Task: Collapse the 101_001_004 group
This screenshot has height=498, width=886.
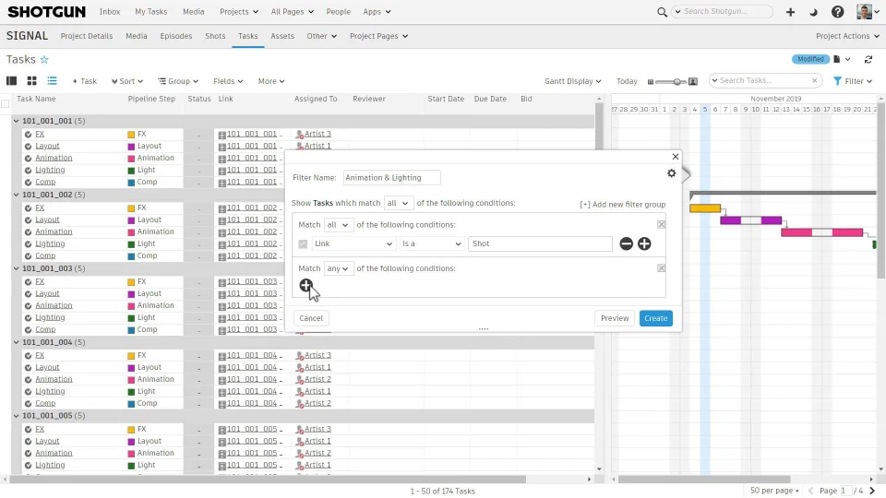Action: [16, 342]
